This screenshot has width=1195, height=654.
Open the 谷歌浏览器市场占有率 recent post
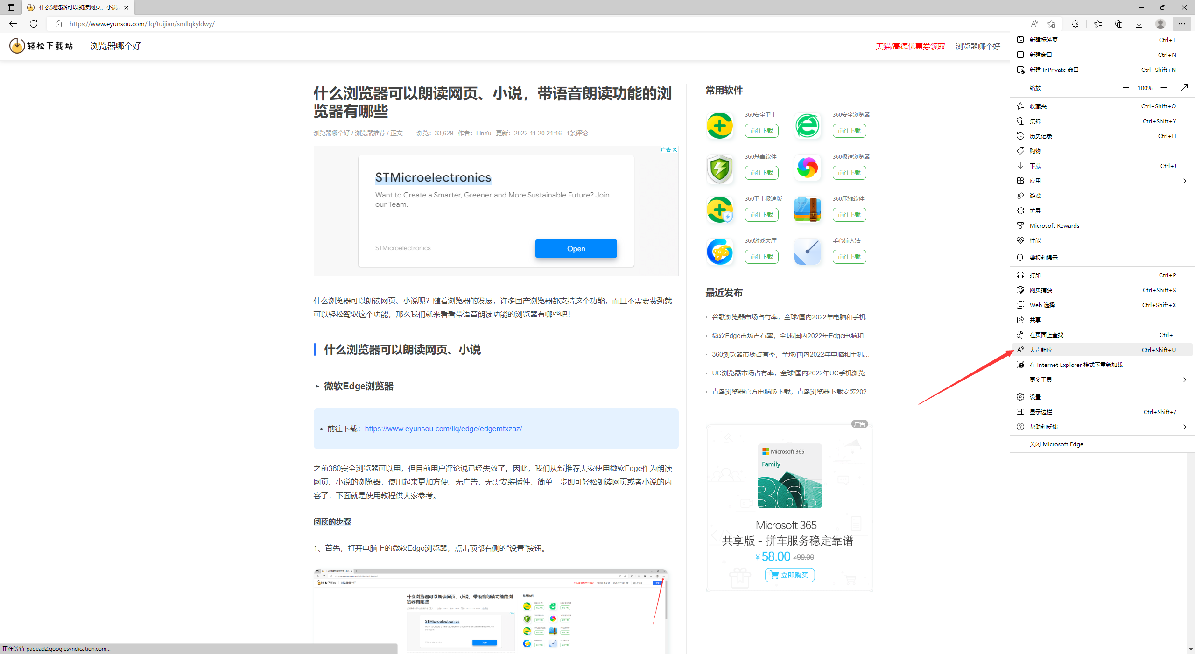coord(792,317)
